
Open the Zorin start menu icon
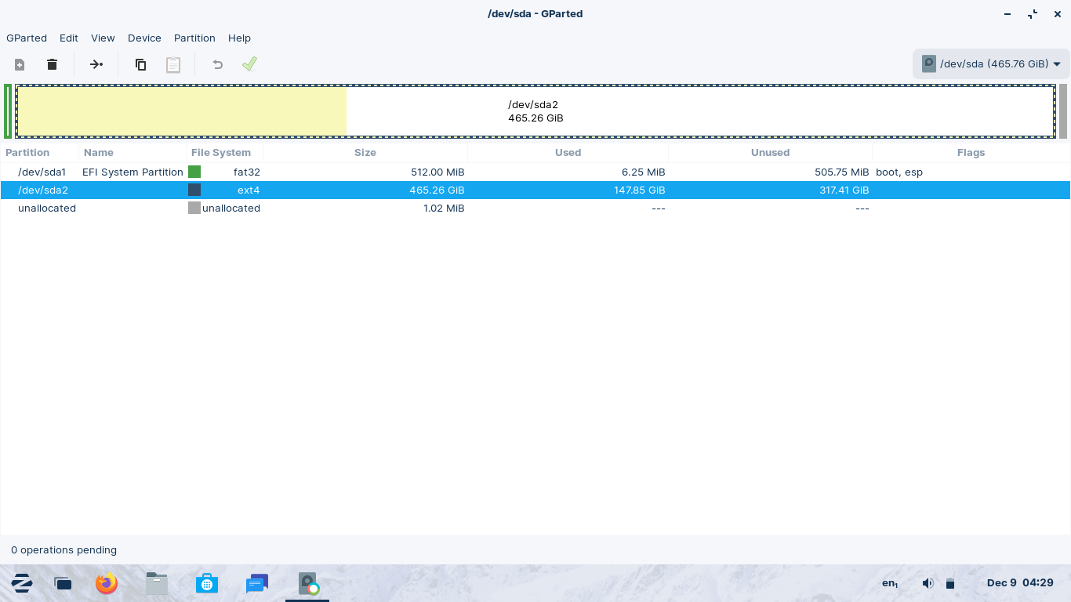click(x=21, y=583)
